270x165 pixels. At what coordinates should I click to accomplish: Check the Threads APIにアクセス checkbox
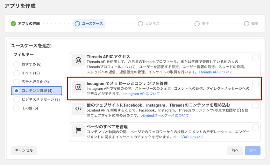[x=255, y=57]
